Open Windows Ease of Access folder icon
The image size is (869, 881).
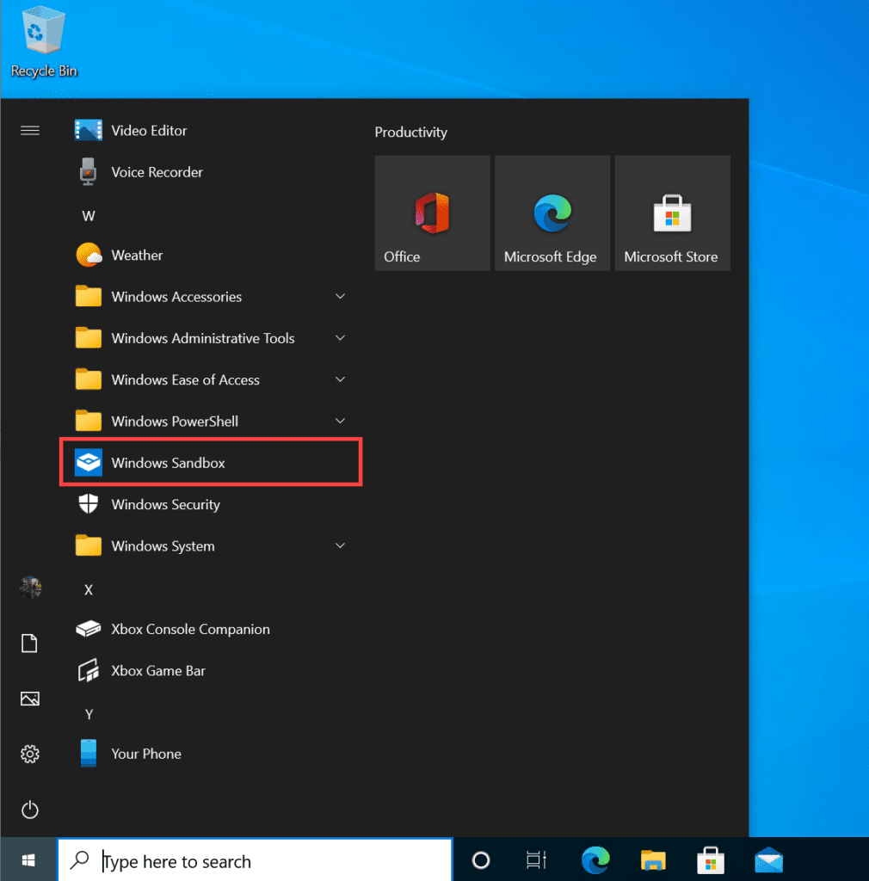89,379
